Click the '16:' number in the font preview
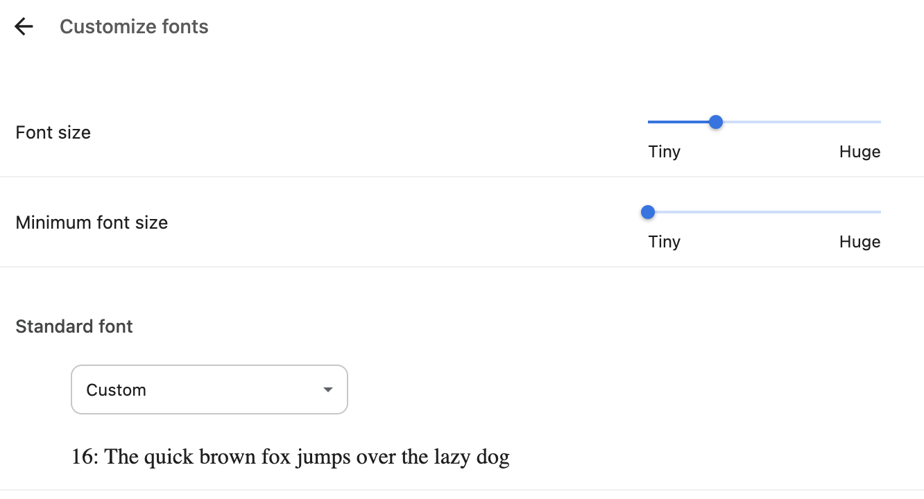The height and width of the screenshot is (499, 924). coord(85,457)
